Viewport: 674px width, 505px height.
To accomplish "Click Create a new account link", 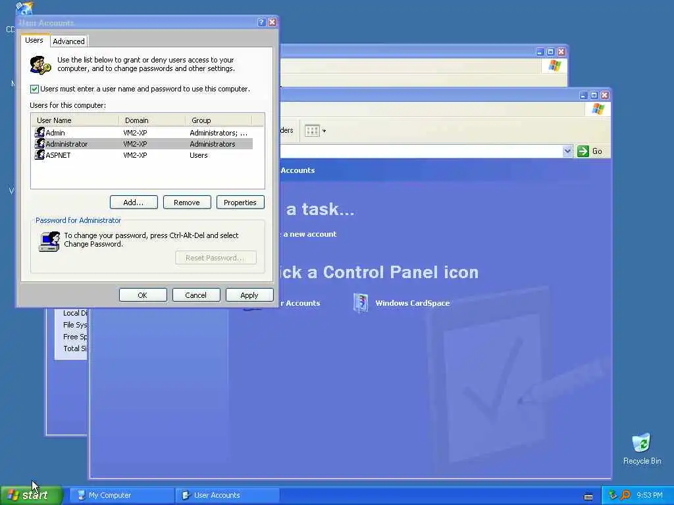I will [309, 234].
